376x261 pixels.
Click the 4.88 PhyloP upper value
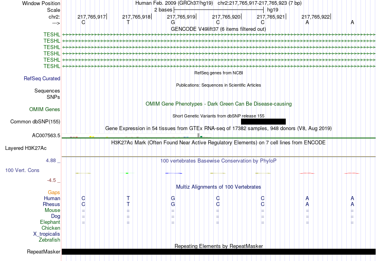tap(51, 160)
